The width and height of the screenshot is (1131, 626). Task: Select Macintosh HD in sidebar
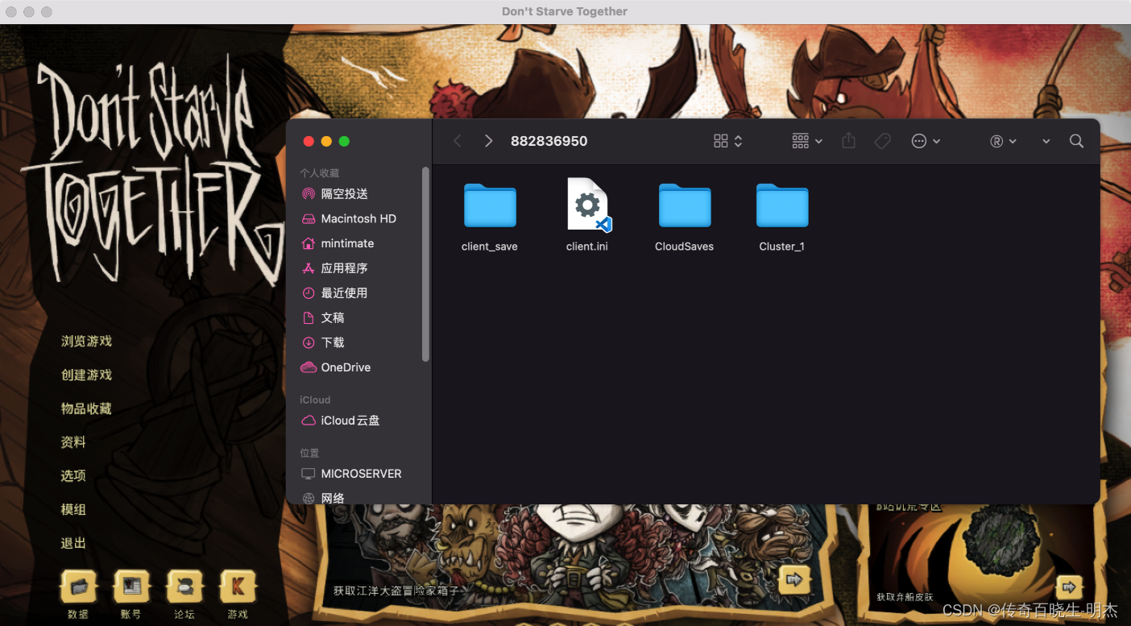pyautogui.click(x=358, y=219)
